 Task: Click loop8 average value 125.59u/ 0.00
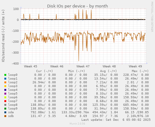(x=105, y=105)
